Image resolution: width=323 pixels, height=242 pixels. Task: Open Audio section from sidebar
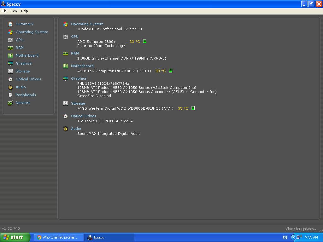(21, 87)
